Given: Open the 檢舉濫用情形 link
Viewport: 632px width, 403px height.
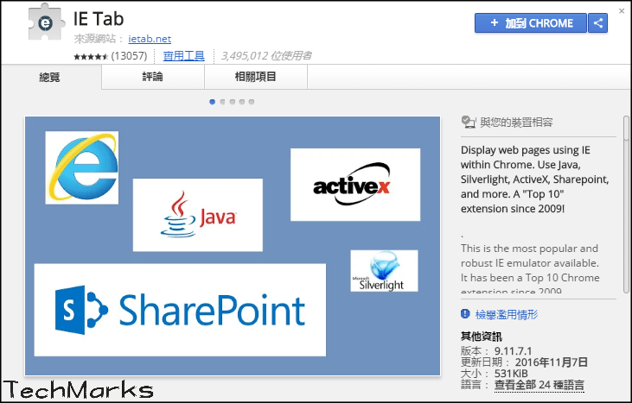Looking at the screenshot, I should [507, 314].
